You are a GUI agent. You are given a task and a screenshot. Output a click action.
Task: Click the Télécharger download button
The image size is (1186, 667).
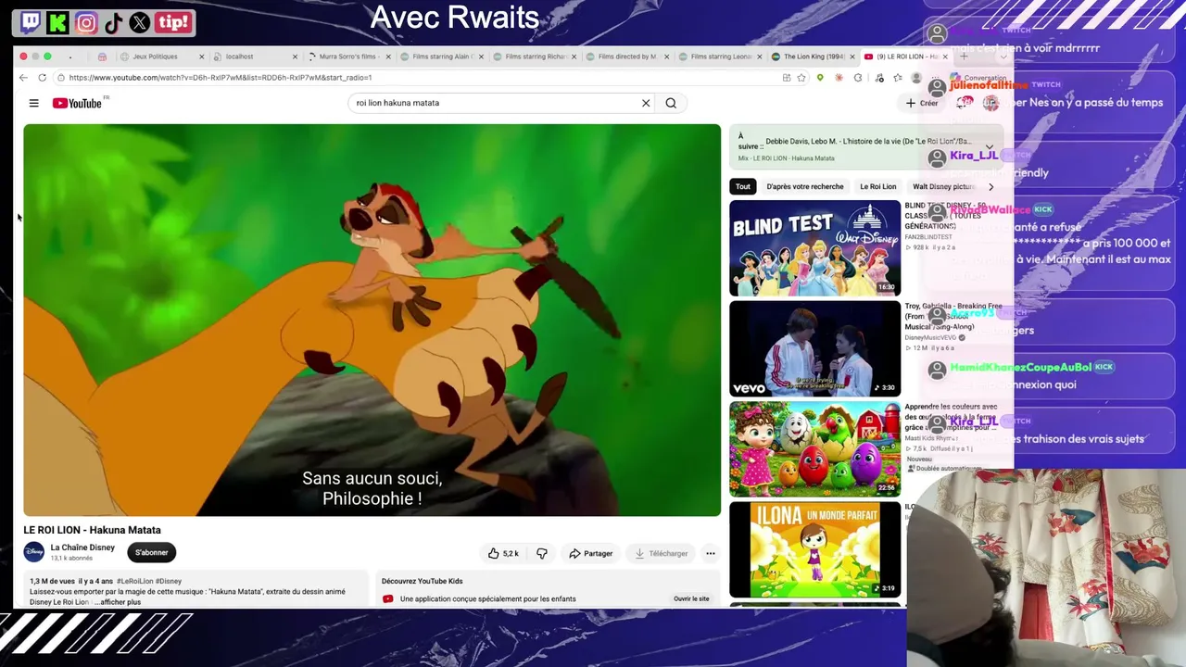pos(661,553)
